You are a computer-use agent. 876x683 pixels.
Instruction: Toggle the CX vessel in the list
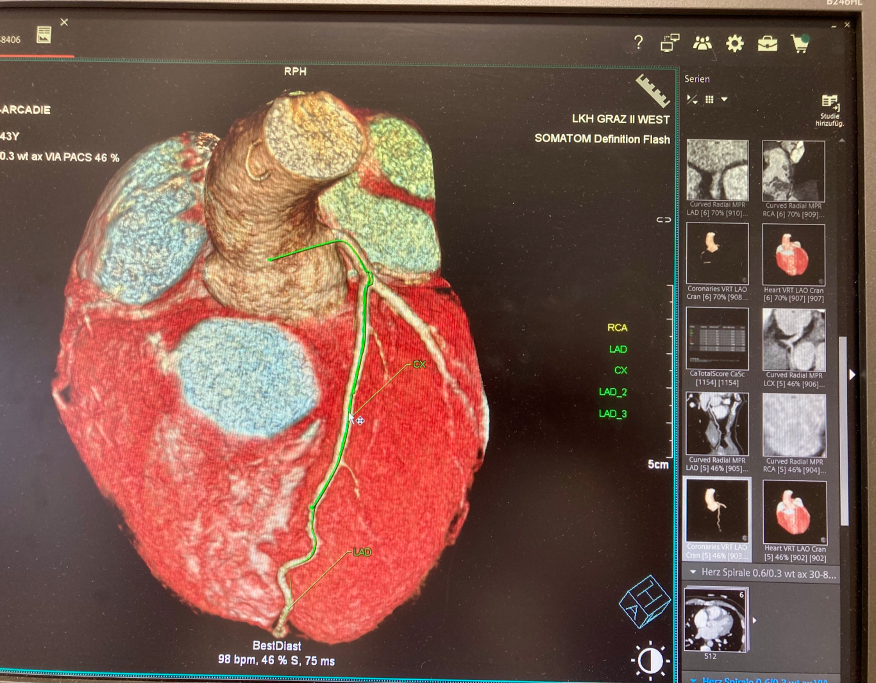[620, 371]
